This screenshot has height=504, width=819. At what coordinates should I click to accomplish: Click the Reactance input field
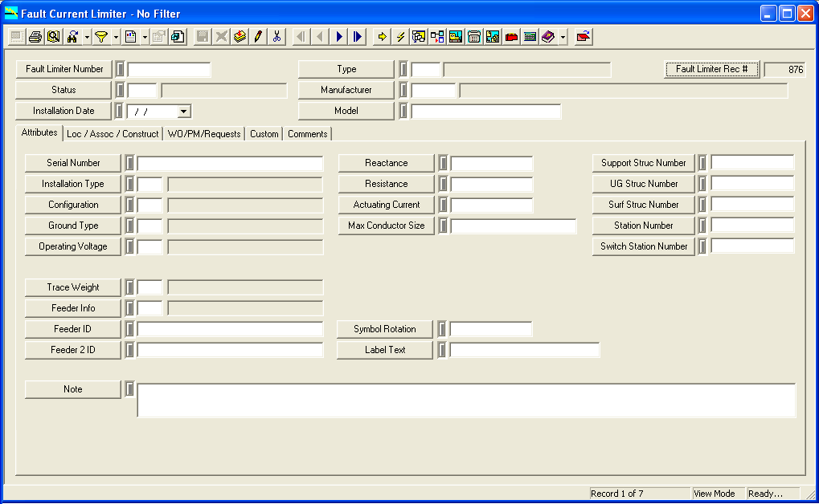click(492, 163)
